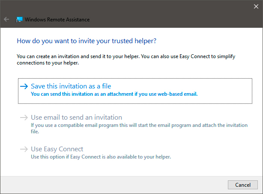The height and width of the screenshot is (194, 263).
Task: Click the gray arrow beside Use email option
Action: [x=24, y=118]
